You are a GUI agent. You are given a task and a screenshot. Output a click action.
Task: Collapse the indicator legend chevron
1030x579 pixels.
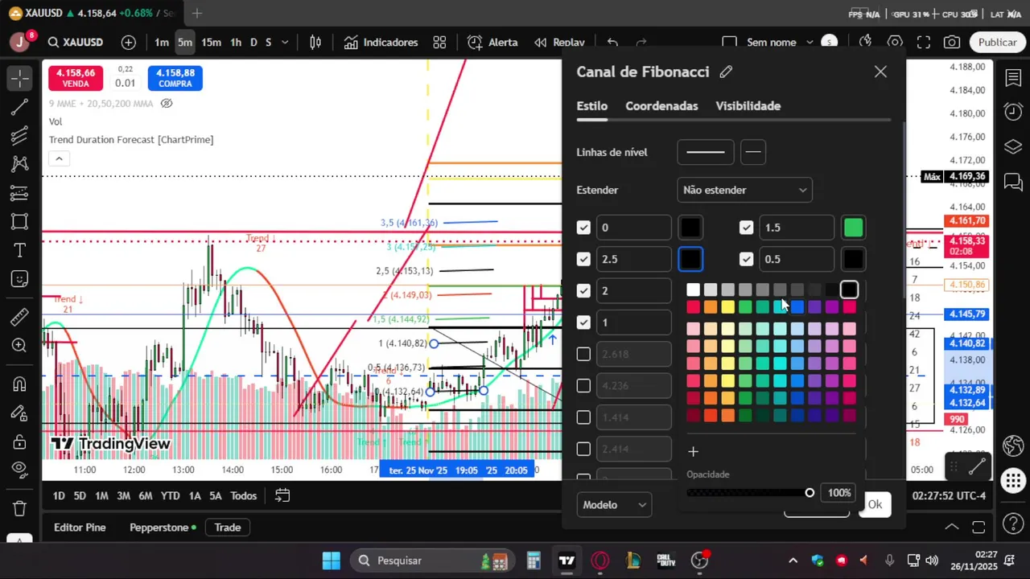pyautogui.click(x=59, y=158)
